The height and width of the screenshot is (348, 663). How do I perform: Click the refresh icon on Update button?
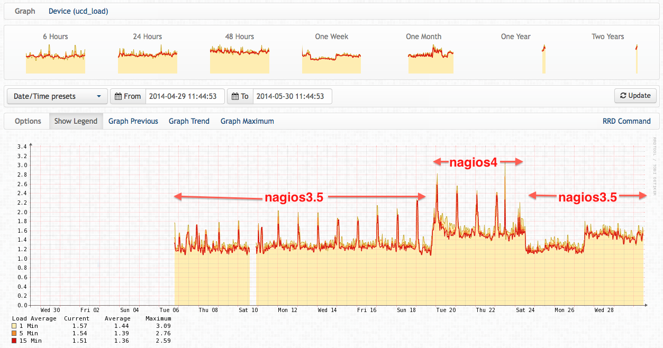623,96
